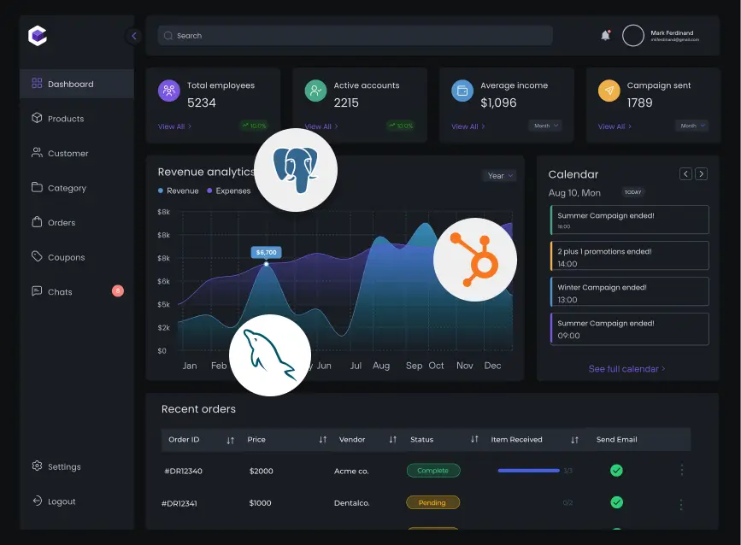Open the Year dropdown in Revenue analytics
The image size is (741, 545).
tap(499, 176)
